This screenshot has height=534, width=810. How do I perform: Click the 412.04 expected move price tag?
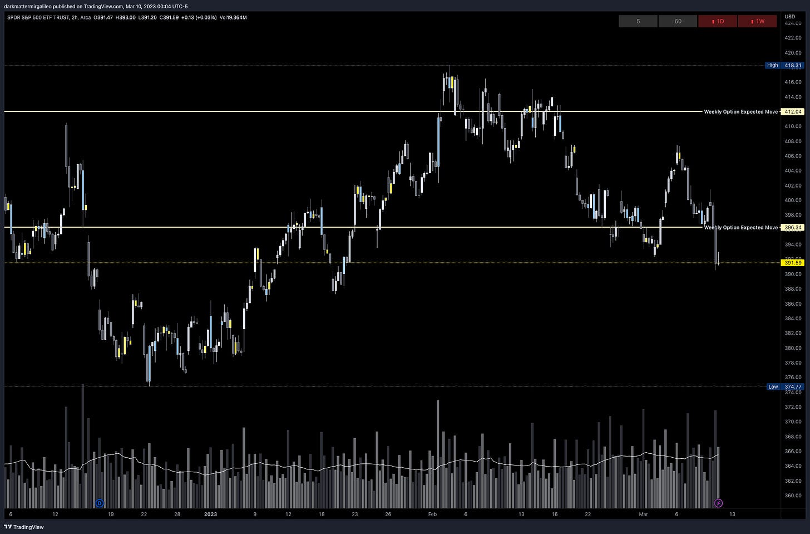(792, 112)
